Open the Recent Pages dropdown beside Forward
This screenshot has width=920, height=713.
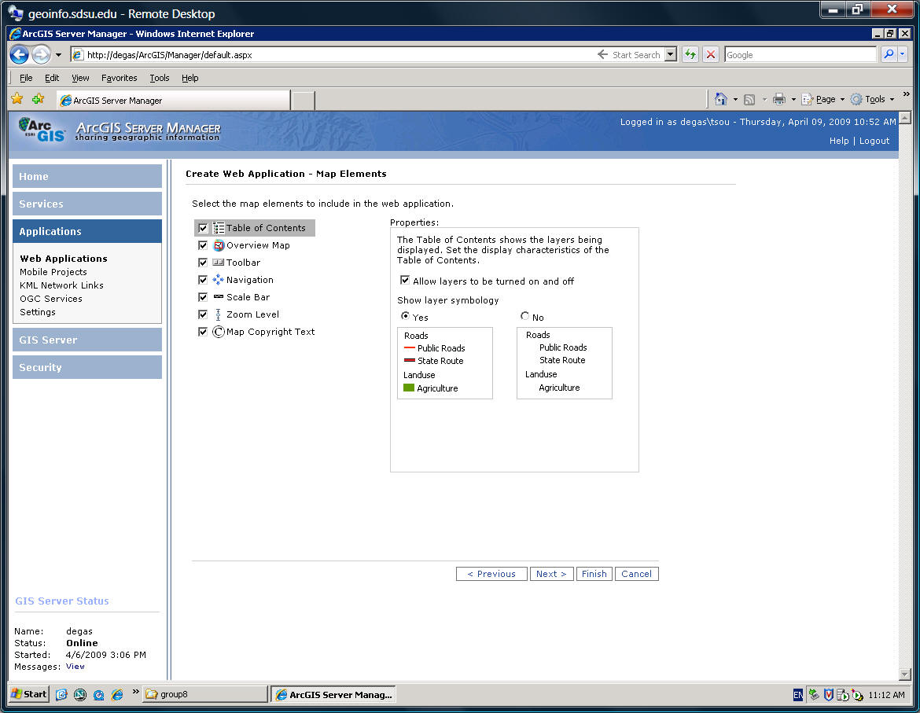(x=58, y=55)
